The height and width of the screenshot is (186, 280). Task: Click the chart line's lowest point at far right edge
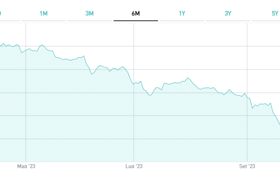(x=279, y=124)
